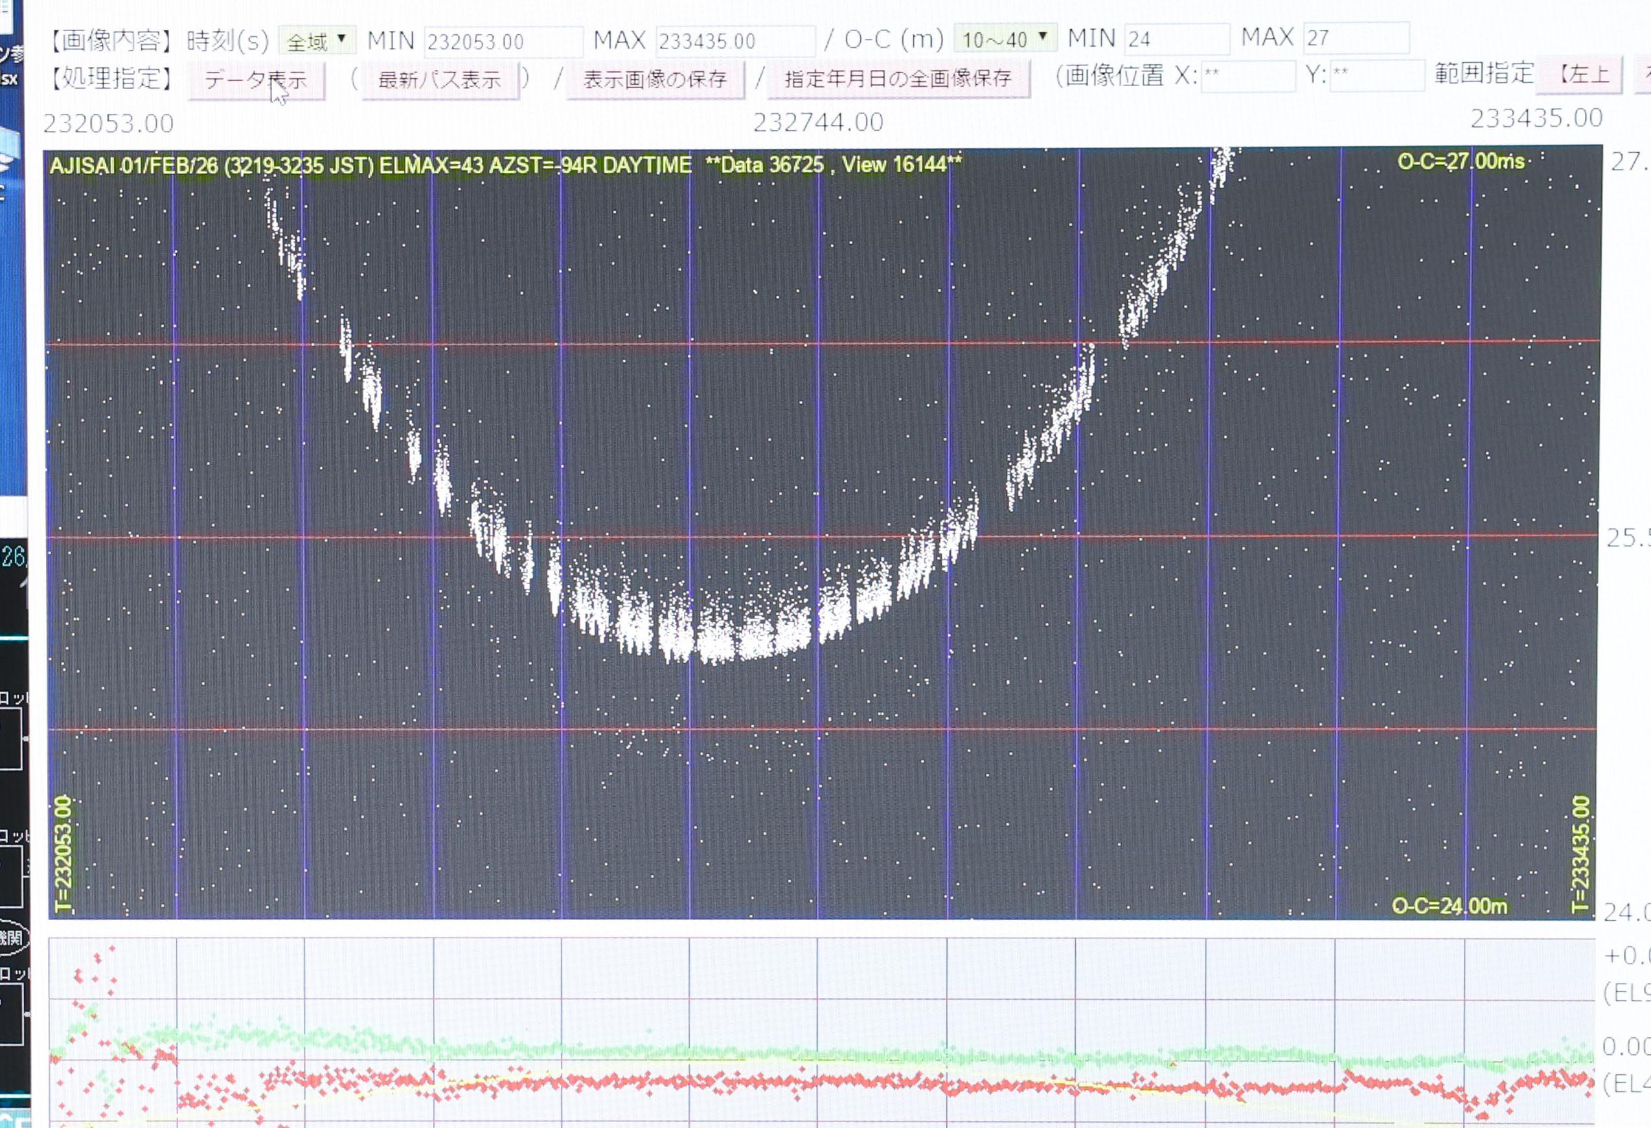The image size is (1651, 1128).
Task: Select the O-C MIN field showing 24
Action: tap(1177, 38)
